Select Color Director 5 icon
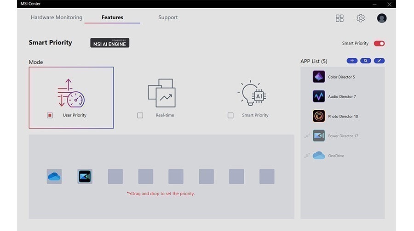Screen dimensions: 414x231 pyautogui.click(x=319, y=77)
